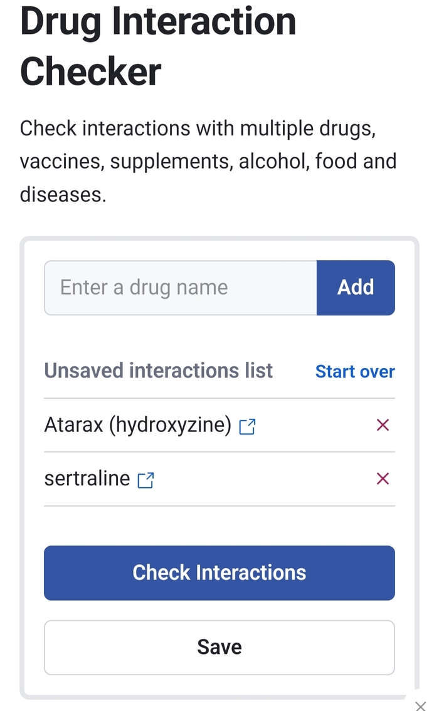Click the word Checker in the title
439x711 pixels.
91,70
